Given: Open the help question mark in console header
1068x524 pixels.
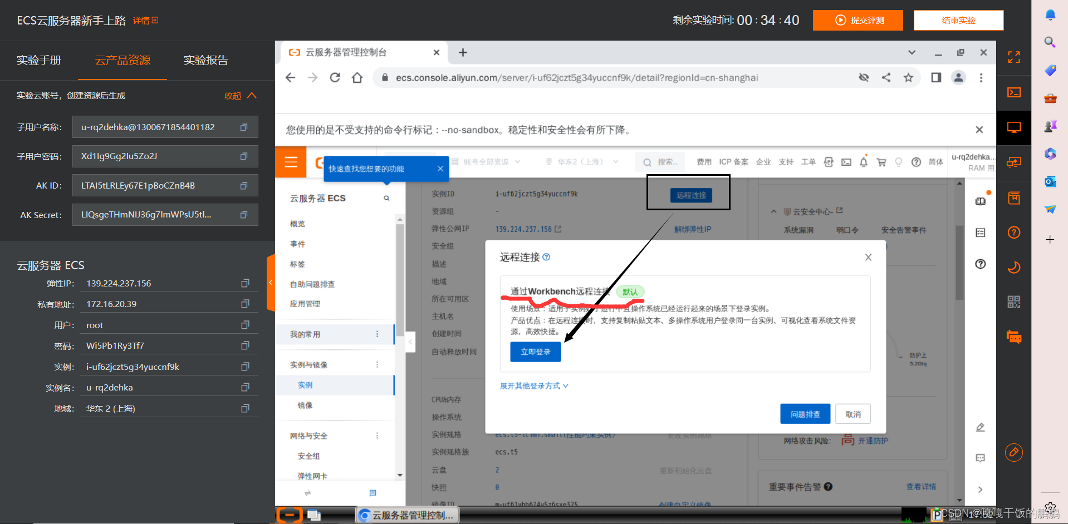Looking at the screenshot, I should 916,162.
